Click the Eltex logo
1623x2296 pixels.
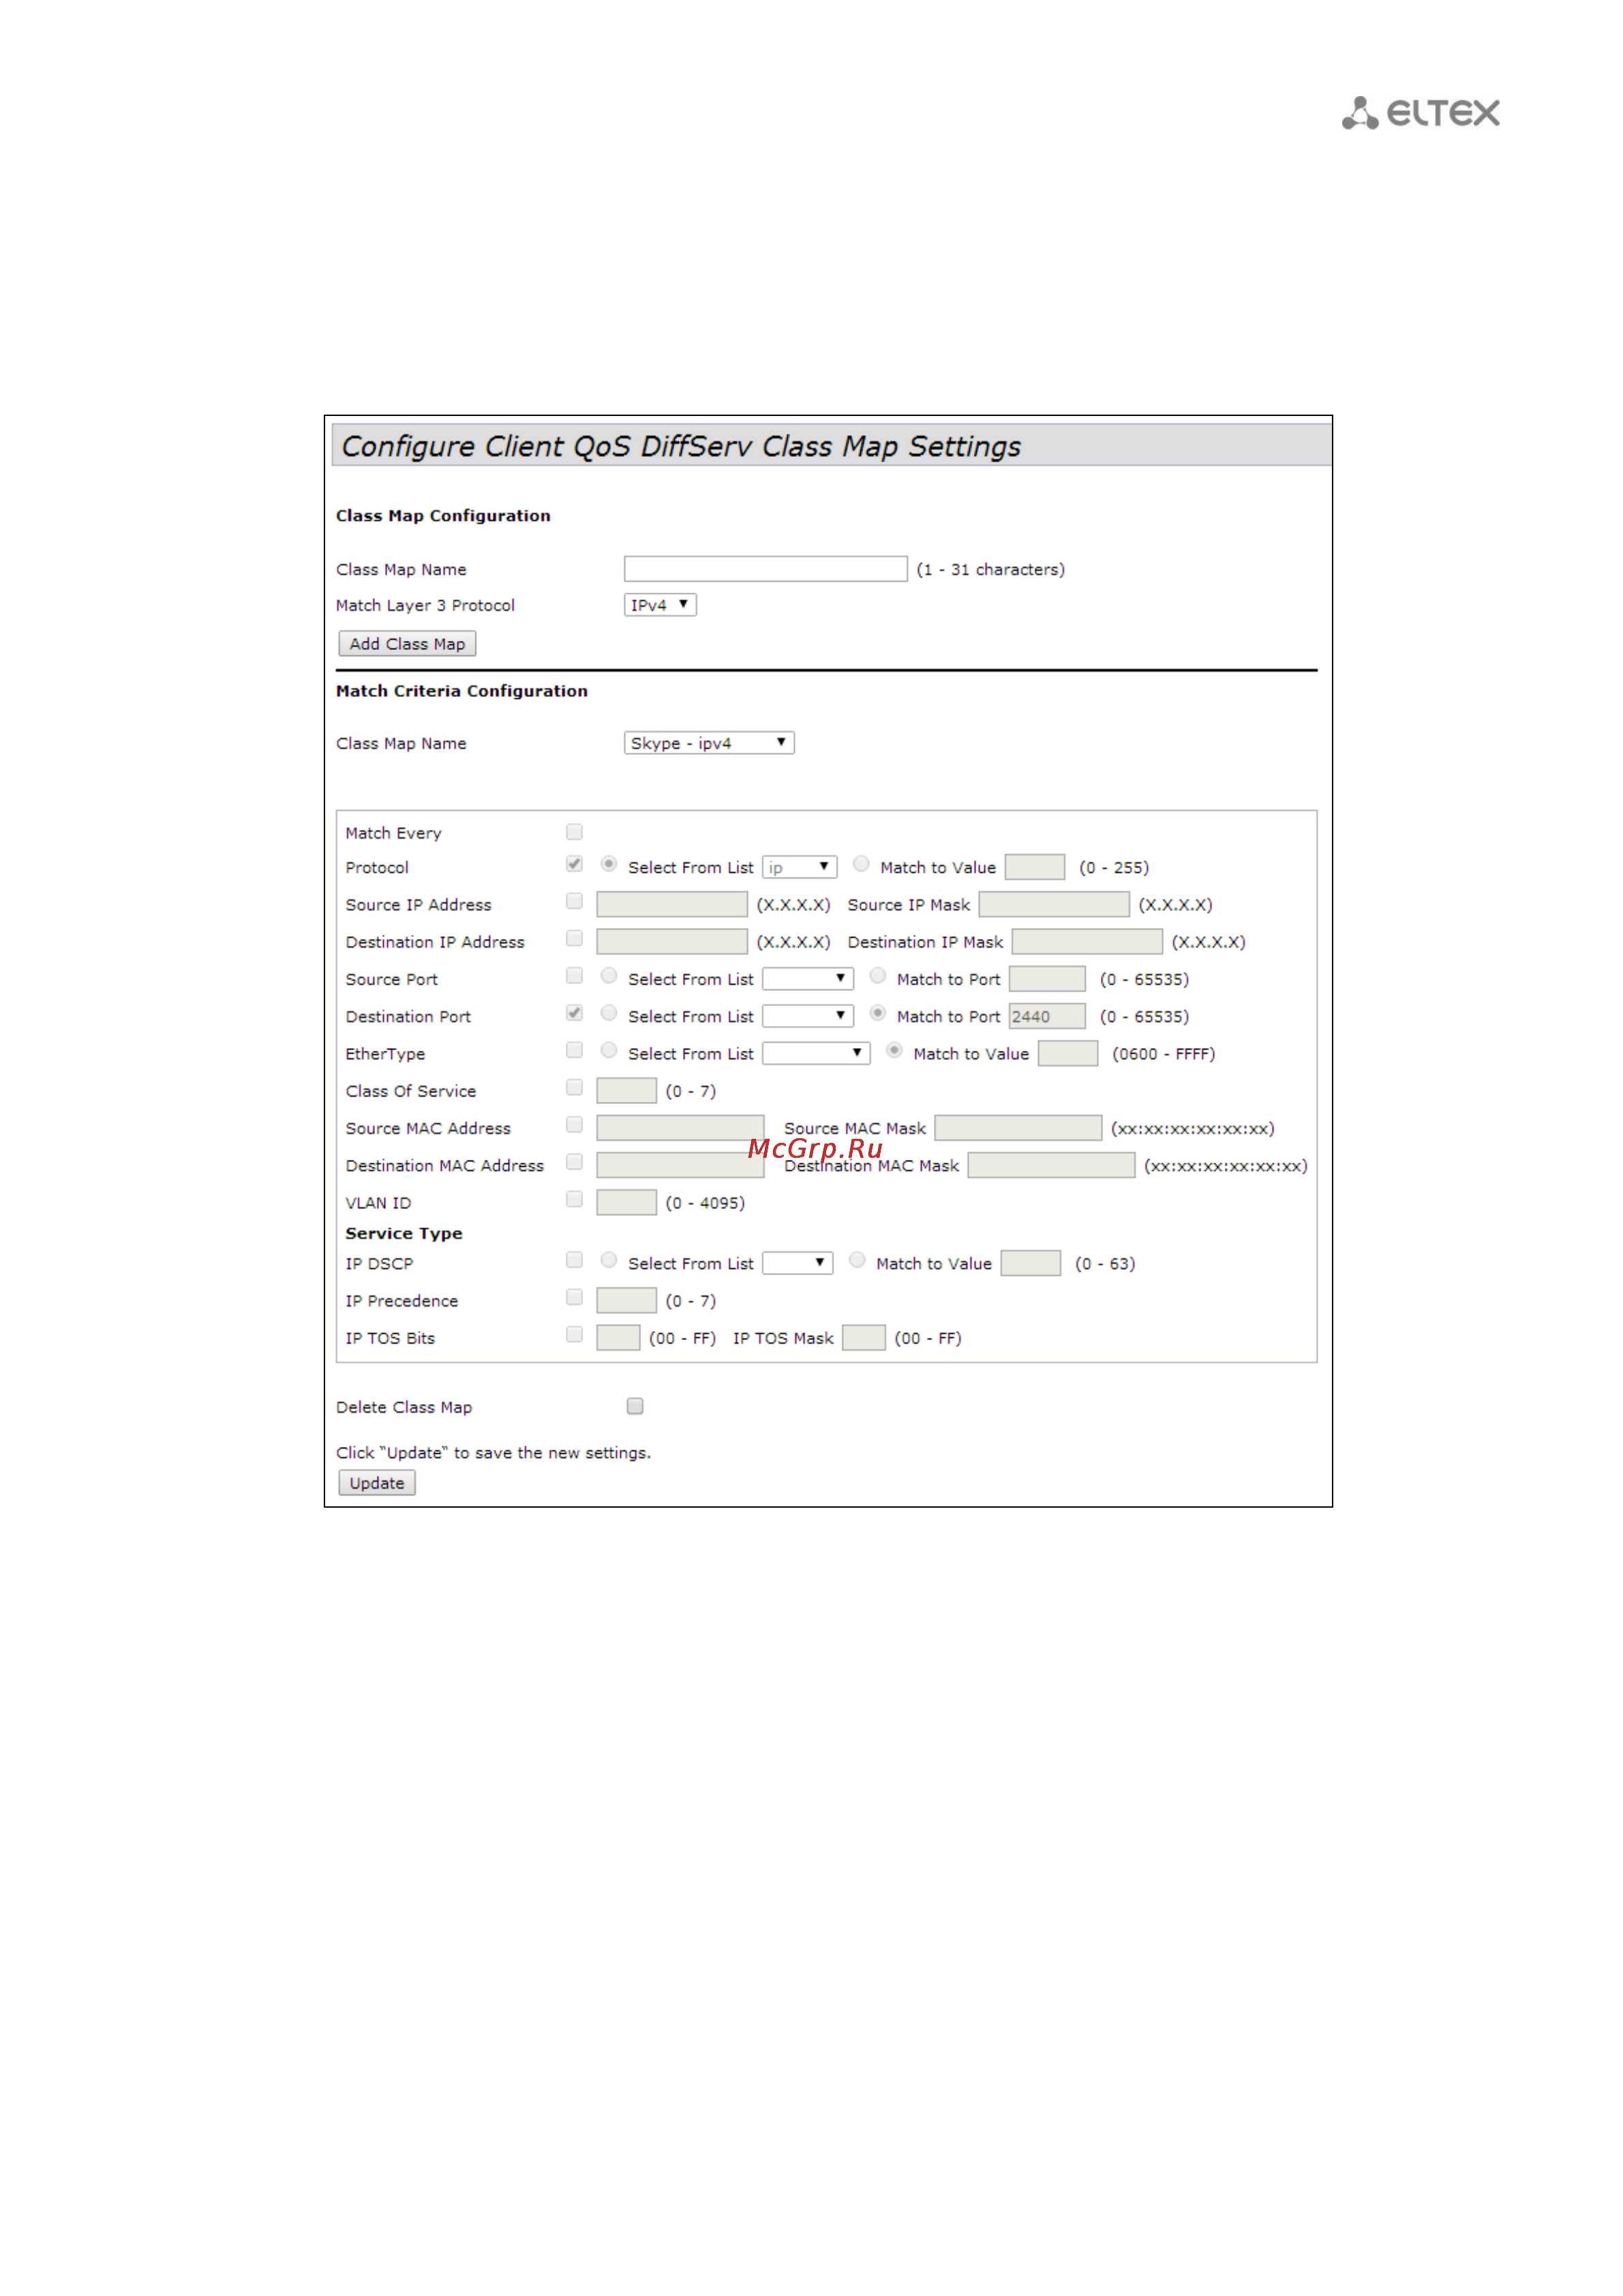click(x=1420, y=113)
